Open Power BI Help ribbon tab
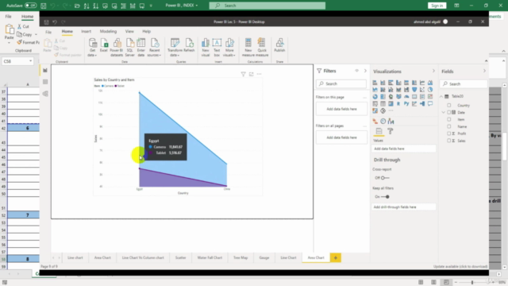Image resolution: width=508 pixels, height=286 pixels. 146,32
